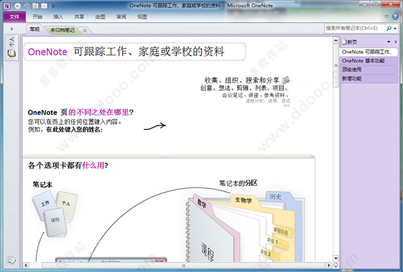Click the scroll down arrow of vertical scrollbar

tap(336, 258)
